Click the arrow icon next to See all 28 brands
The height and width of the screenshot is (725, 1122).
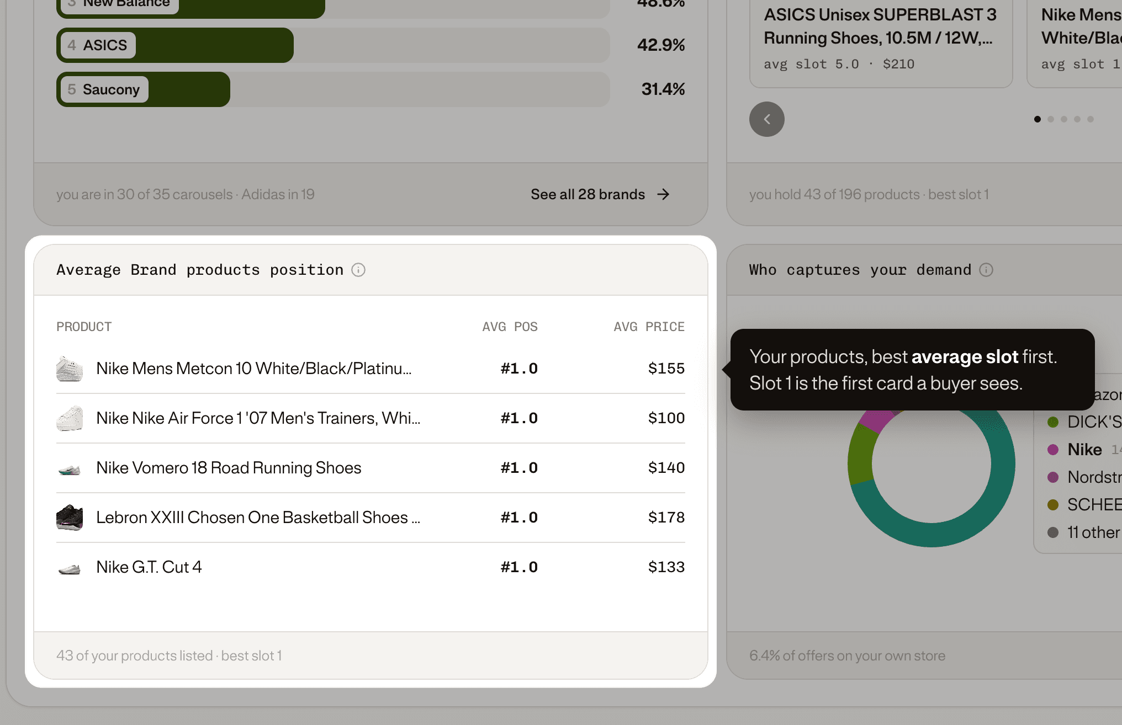pos(663,194)
